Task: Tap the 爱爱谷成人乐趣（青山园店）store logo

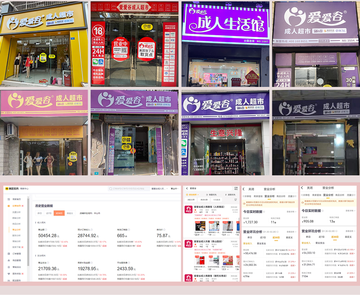Action: click(x=188, y=244)
